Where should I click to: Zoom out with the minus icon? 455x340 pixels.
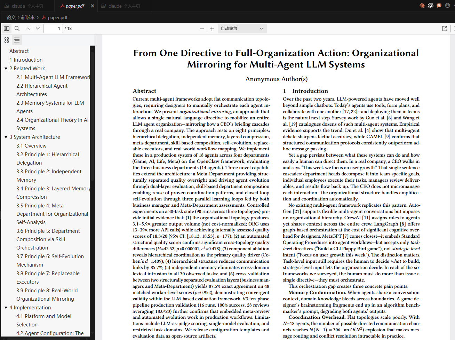pos(202,29)
